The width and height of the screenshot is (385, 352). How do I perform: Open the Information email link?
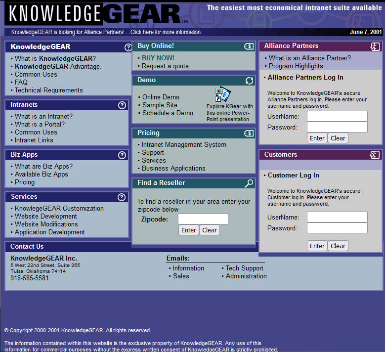click(188, 268)
